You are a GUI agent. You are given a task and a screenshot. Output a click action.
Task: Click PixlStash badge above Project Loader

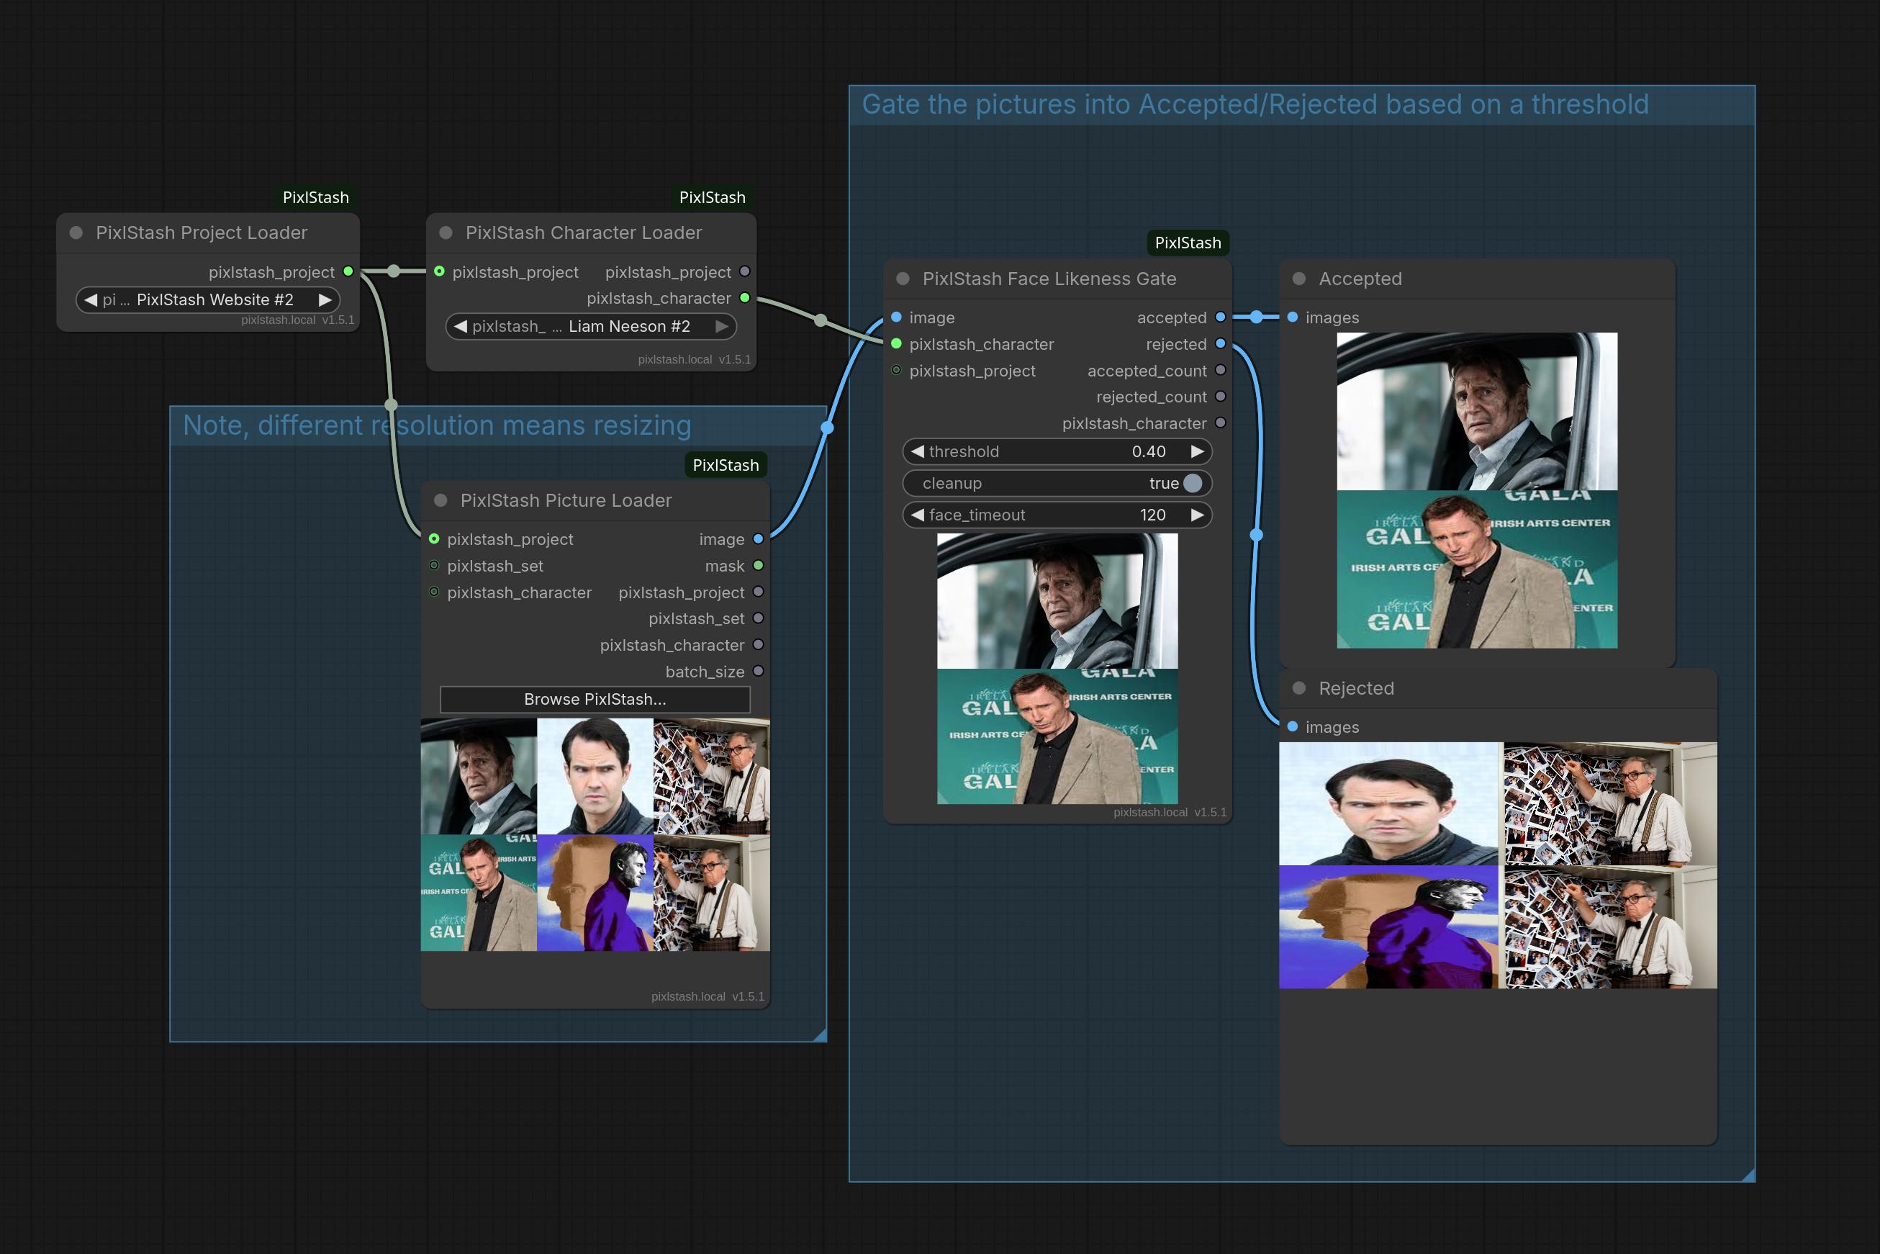316,197
